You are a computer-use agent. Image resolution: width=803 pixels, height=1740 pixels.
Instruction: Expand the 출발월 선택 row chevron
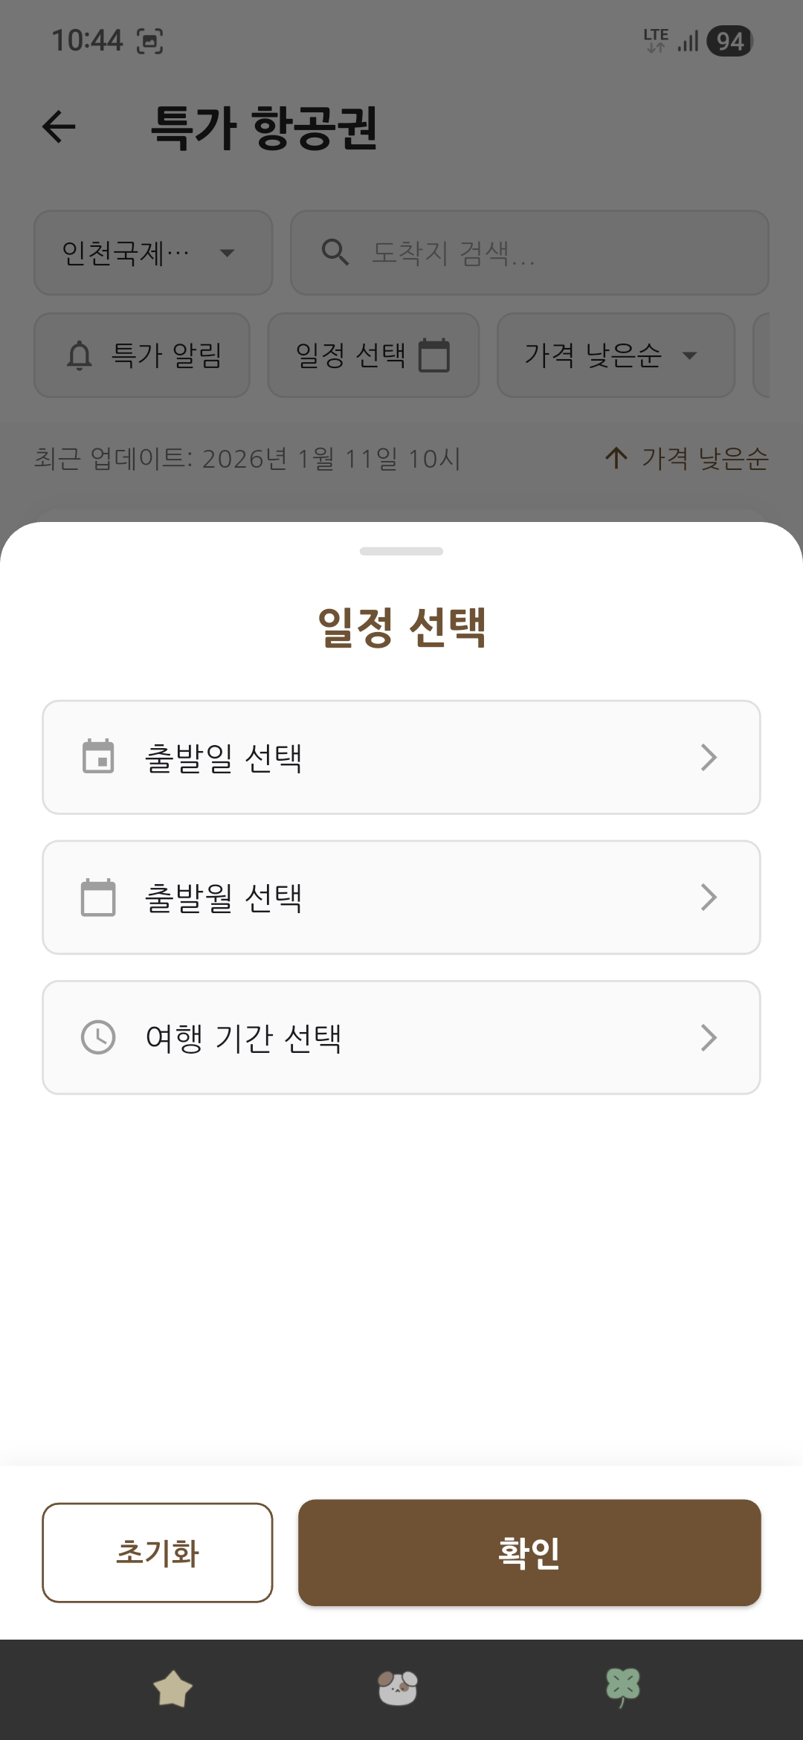(x=709, y=898)
